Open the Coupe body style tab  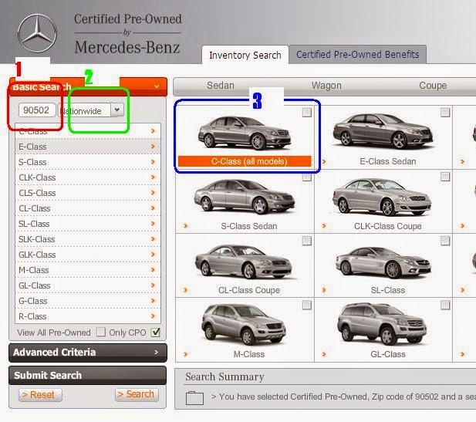(433, 86)
